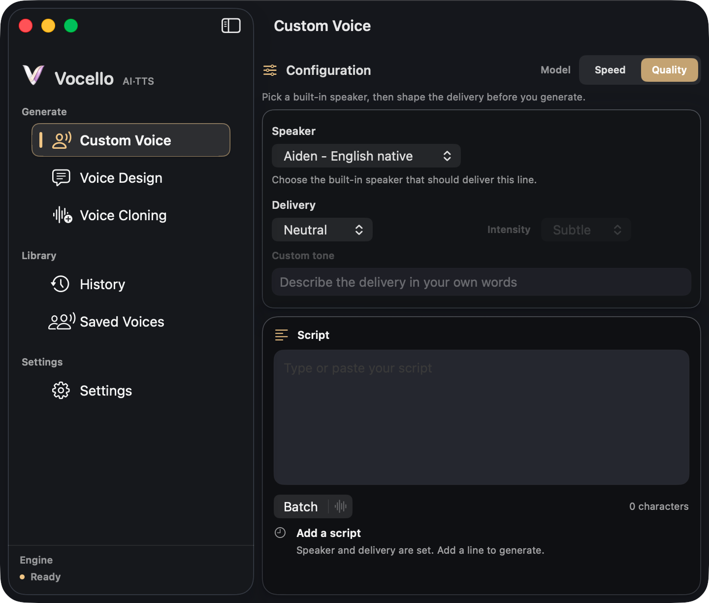Click the "Library" sidebar section header

click(39, 256)
